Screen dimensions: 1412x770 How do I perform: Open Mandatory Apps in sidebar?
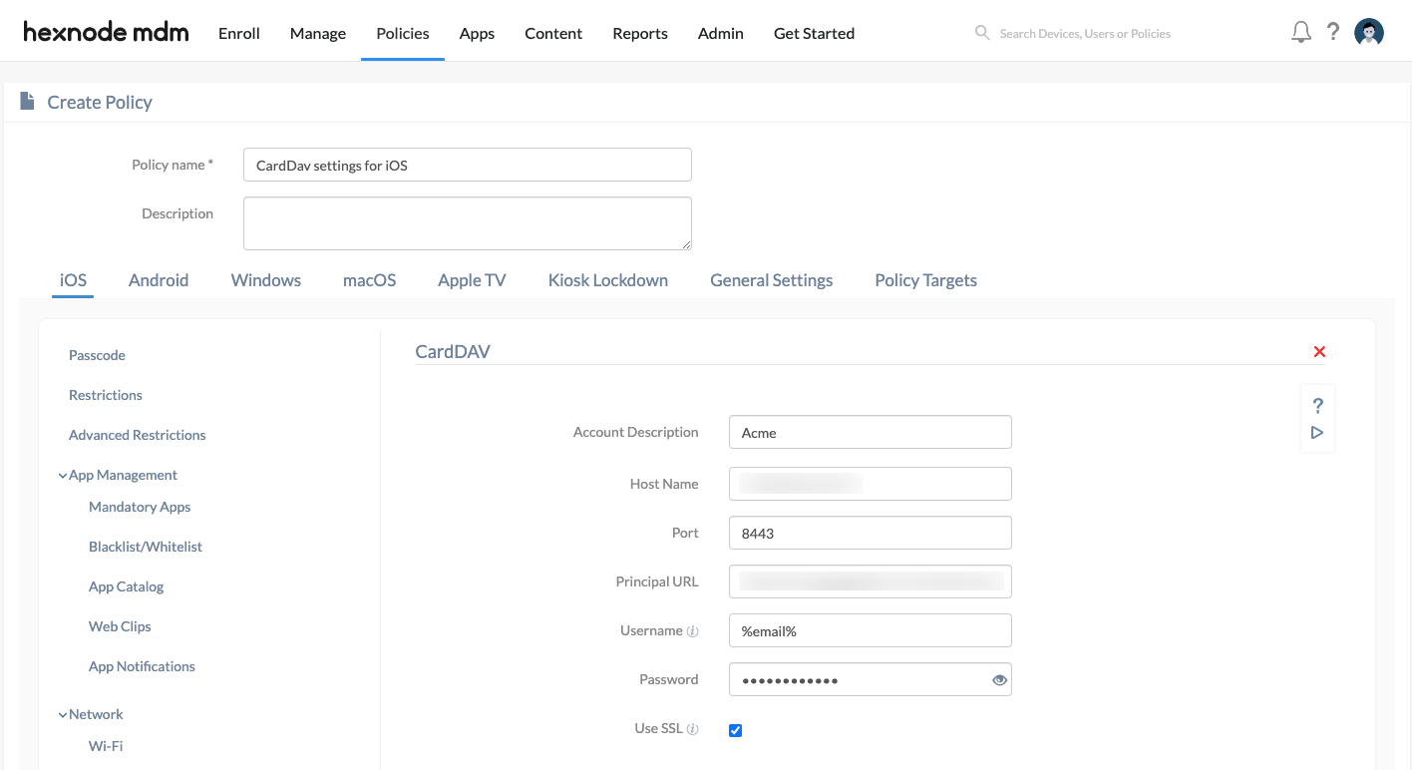[140, 507]
